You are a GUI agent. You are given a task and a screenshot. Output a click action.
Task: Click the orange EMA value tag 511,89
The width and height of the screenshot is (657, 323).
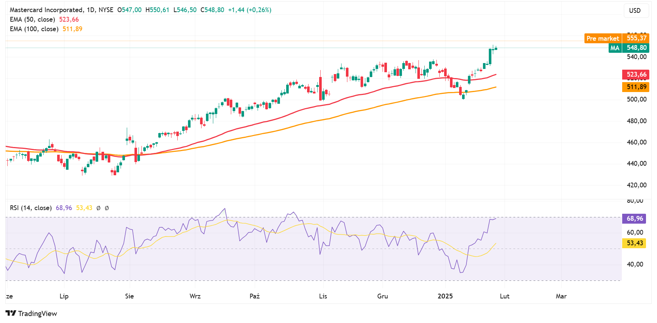(x=636, y=87)
